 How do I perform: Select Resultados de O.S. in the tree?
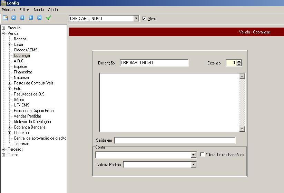coord(30,94)
